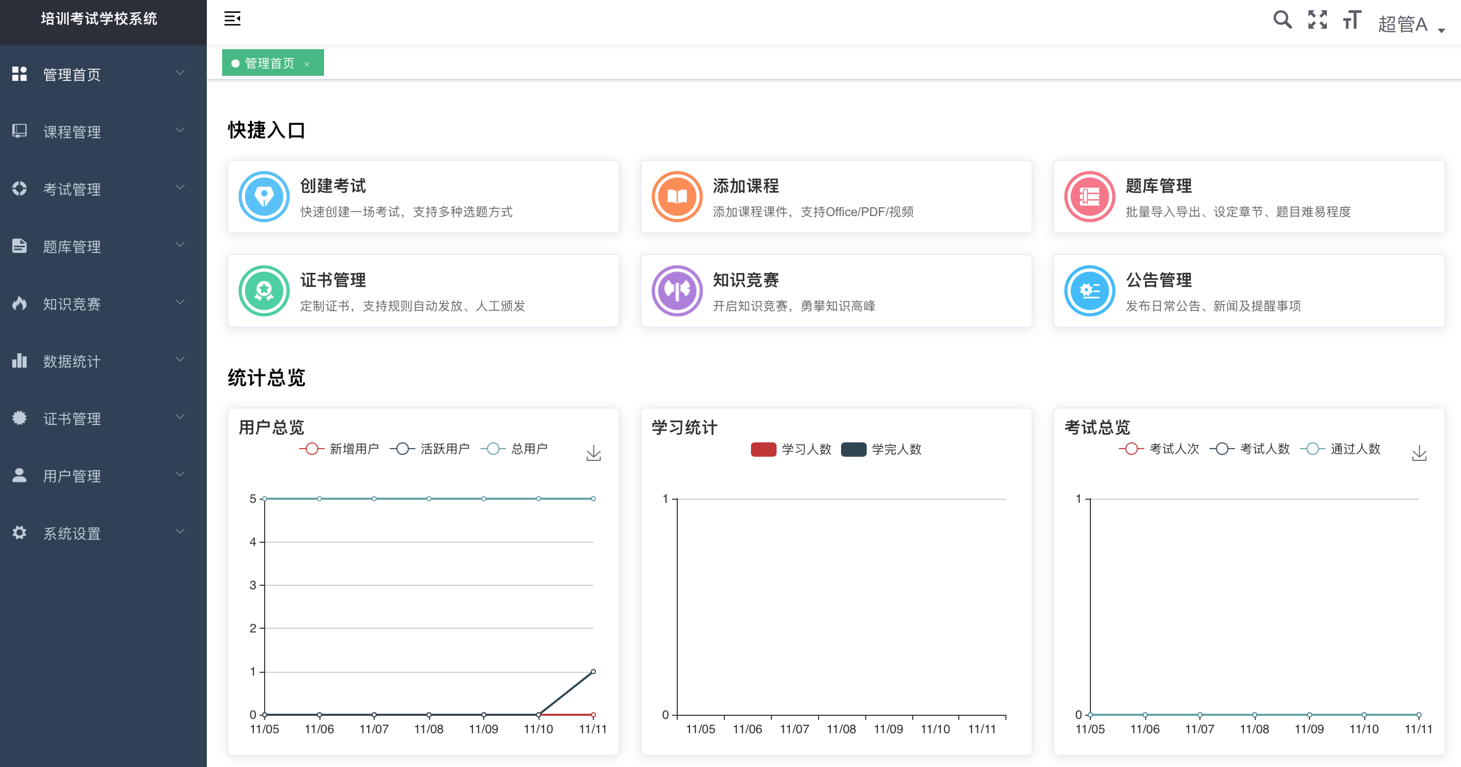Open 考试管理 in the sidebar
The width and height of the screenshot is (1461, 767).
coord(103,189)
